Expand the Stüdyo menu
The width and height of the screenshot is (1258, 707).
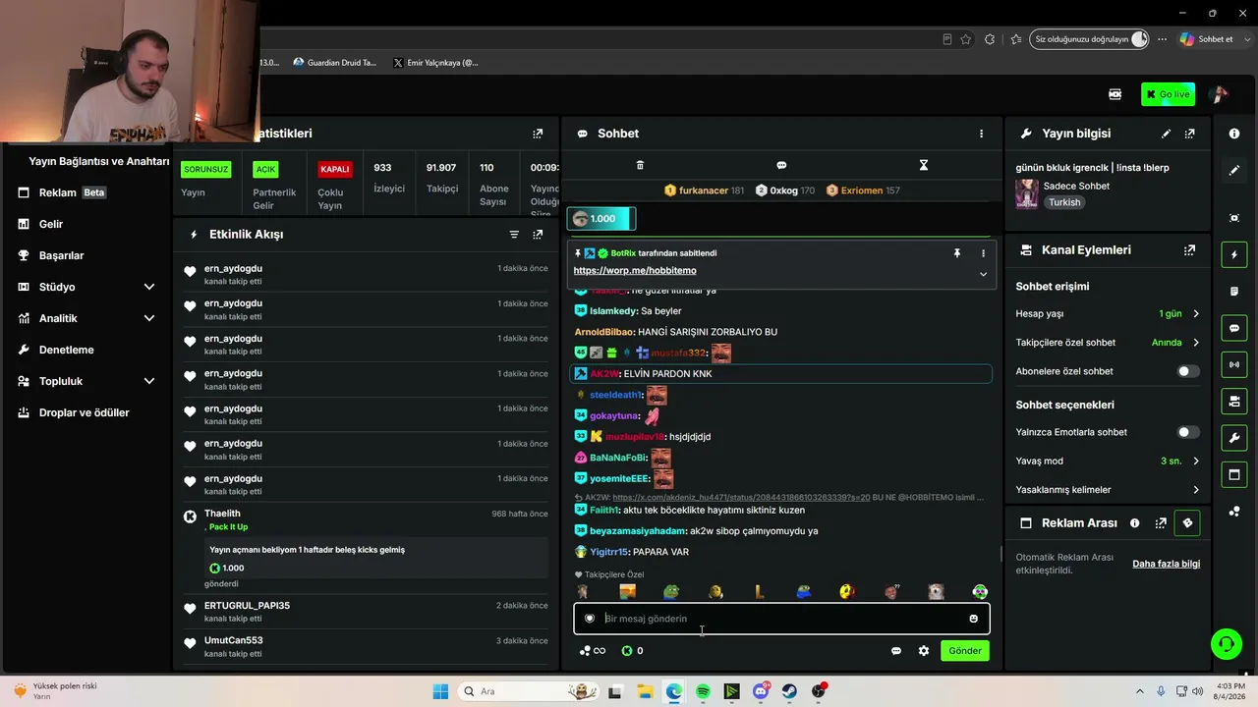pos(149,287)
